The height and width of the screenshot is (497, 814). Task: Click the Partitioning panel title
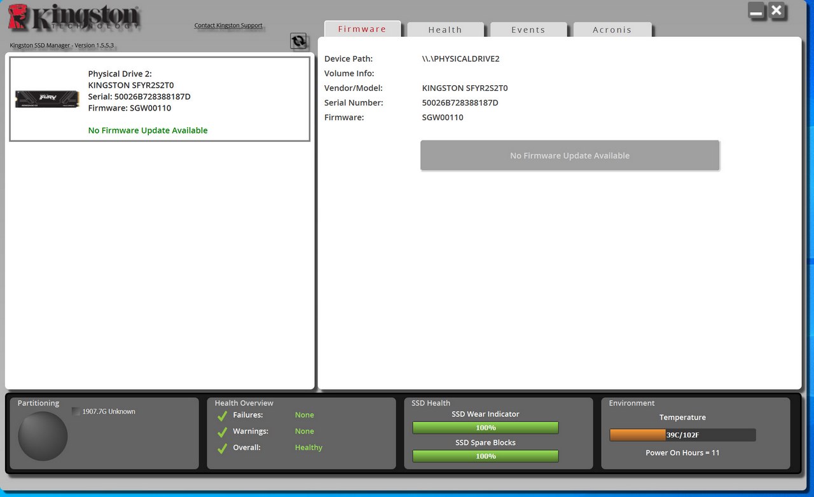[38, 403]
